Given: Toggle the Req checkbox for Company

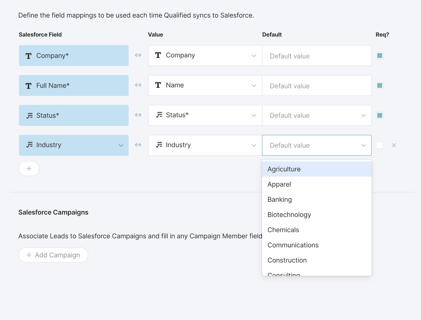Looking at the screenshot, I should 379,56.
